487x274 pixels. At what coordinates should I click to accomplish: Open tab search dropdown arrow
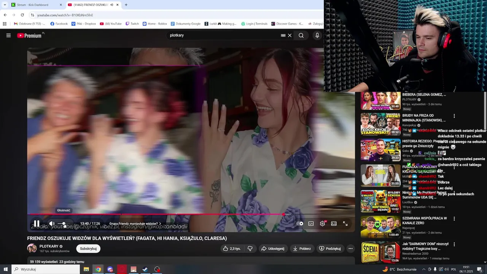5,5
